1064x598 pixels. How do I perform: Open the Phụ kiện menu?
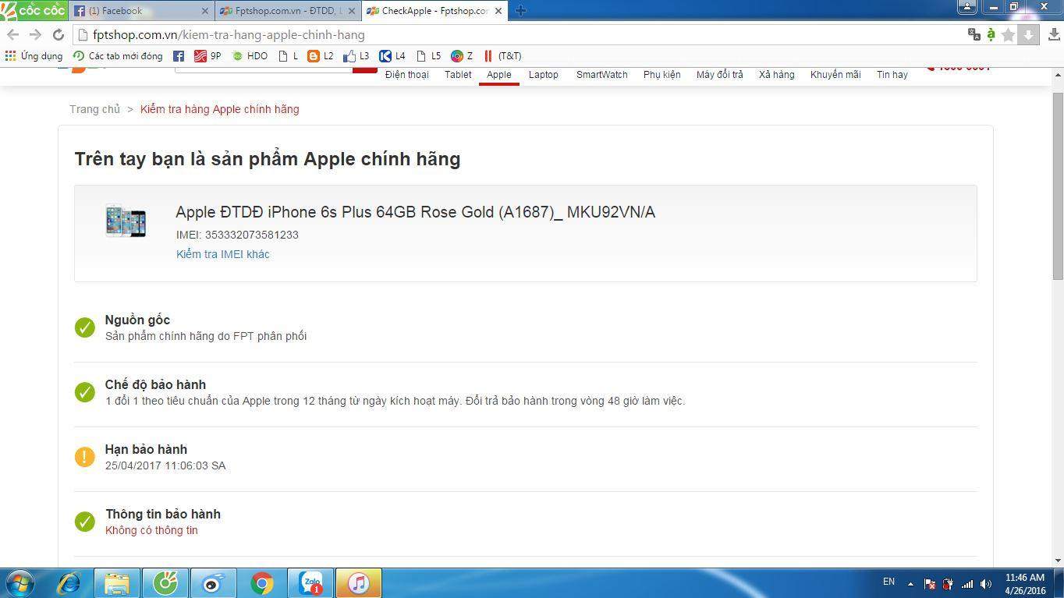pos(661,75)
